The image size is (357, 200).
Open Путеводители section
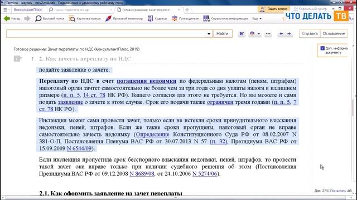coord(185,18)
